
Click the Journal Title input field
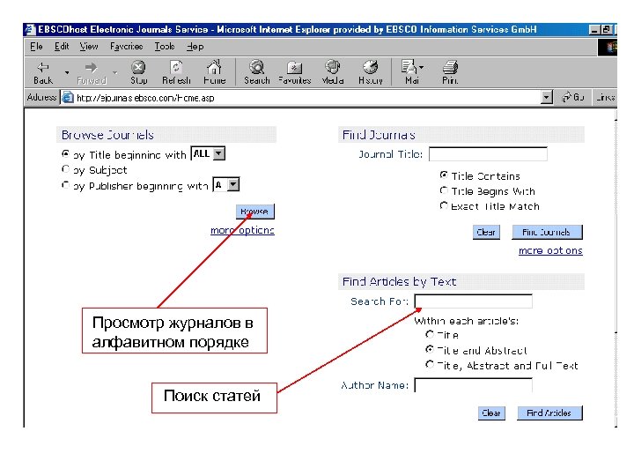488,154
